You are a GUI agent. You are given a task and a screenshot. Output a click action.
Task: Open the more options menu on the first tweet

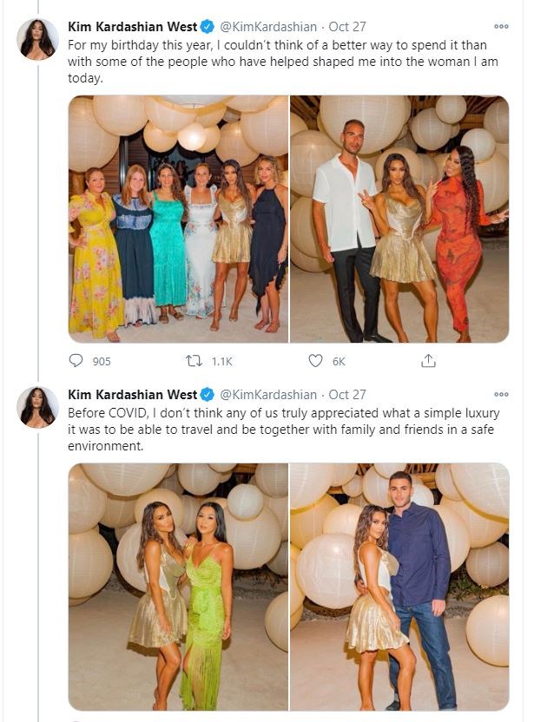(x=501, y=27)
